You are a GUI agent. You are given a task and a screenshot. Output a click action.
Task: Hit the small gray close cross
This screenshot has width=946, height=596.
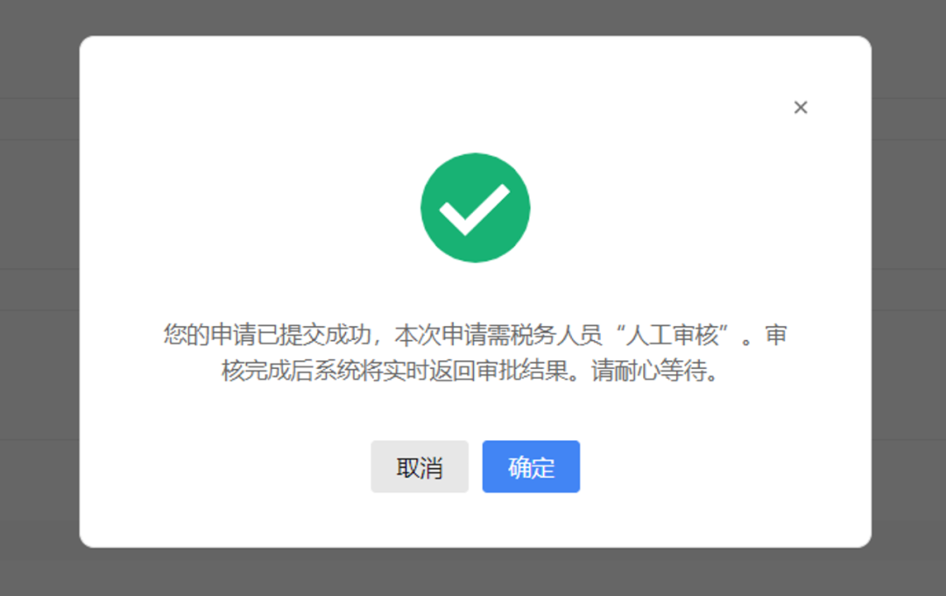click(x=801, y=108)
